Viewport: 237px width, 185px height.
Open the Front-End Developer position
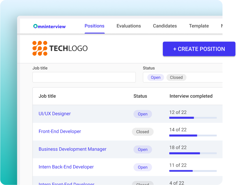[x=60, y=131]
